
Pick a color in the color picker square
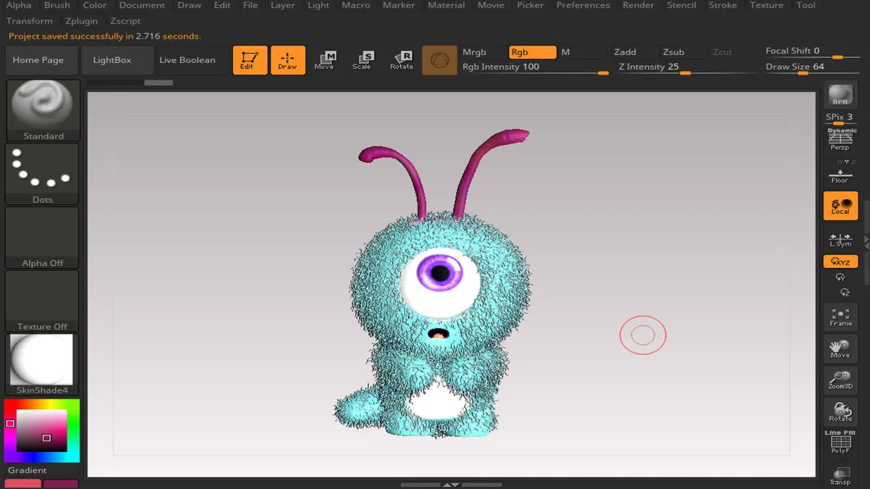[41, 430]
